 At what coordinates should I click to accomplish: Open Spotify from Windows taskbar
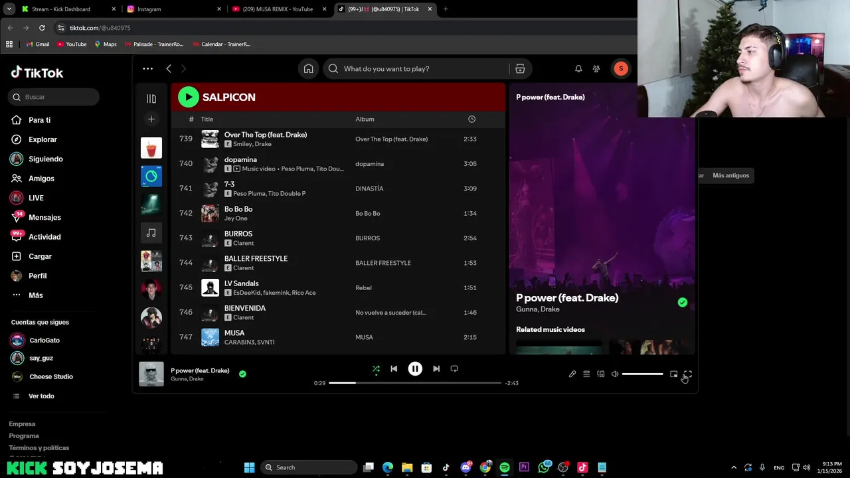(x=505, y=467)
